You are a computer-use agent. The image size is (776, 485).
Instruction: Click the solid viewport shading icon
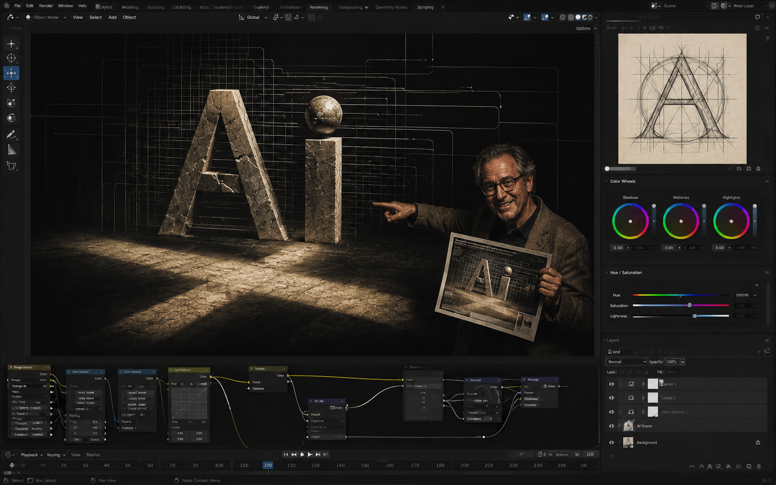point(578,17)
